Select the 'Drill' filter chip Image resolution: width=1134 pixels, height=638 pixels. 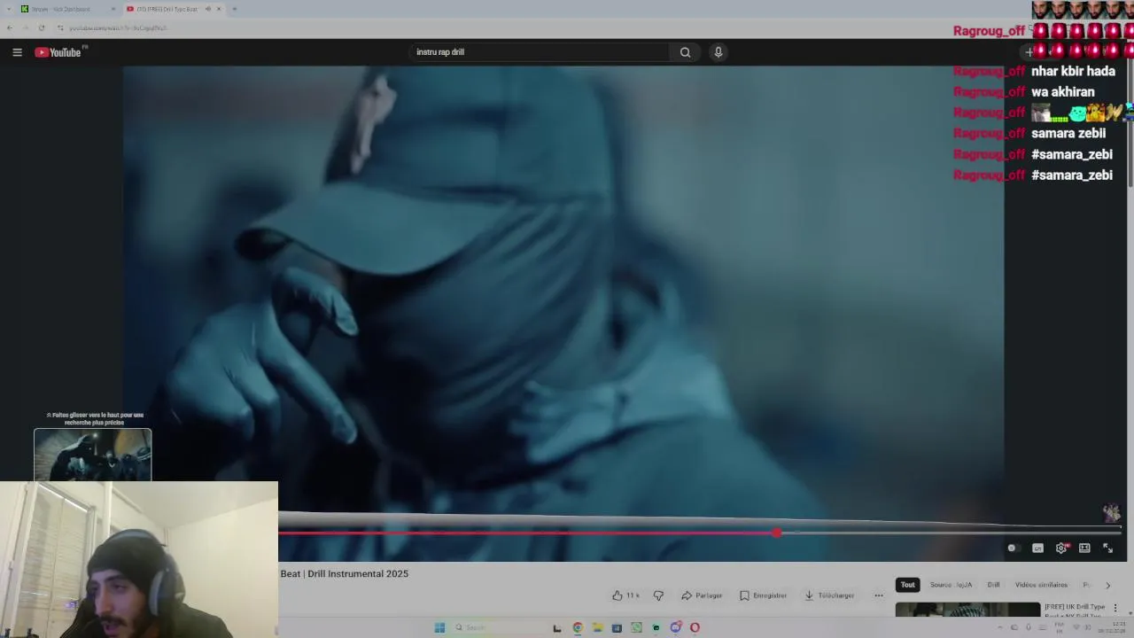pyautogui.click(x=993, y=585)
